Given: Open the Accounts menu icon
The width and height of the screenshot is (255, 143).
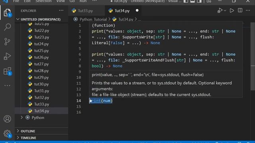Looking at the screenshot, I should 7,119.
